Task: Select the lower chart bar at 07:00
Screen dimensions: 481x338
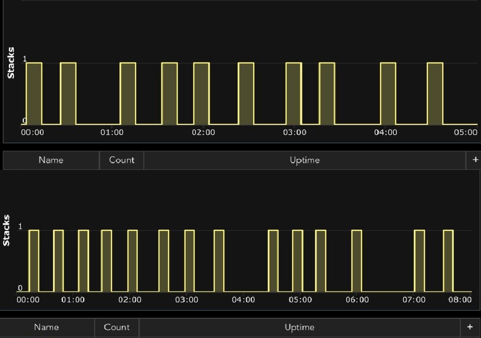Action: [420, 261]
